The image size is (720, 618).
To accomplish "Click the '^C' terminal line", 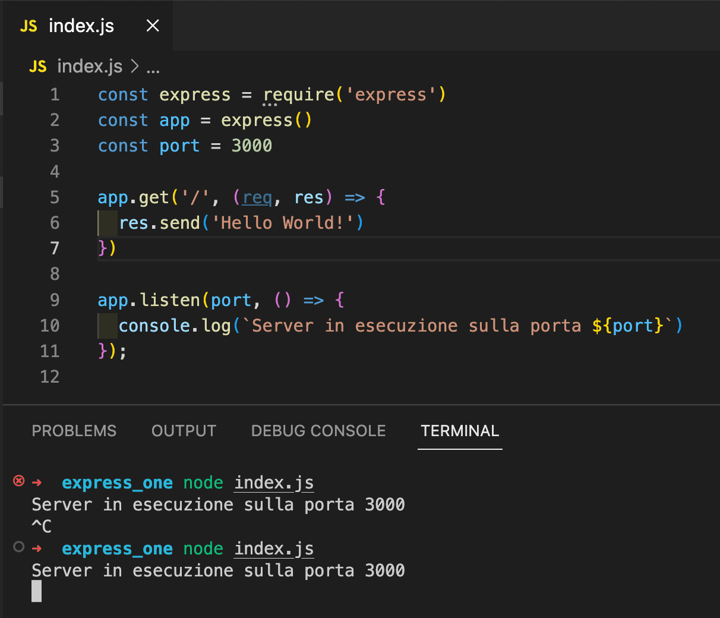I will pos(42,526).
